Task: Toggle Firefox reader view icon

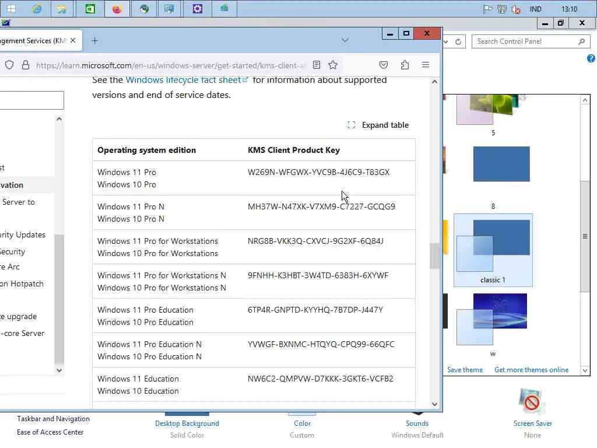Action: click(317, 65)
